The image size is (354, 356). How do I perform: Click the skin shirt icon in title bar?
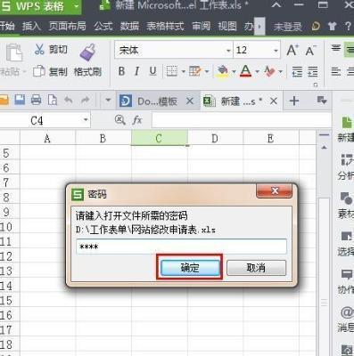pos(332,27)
